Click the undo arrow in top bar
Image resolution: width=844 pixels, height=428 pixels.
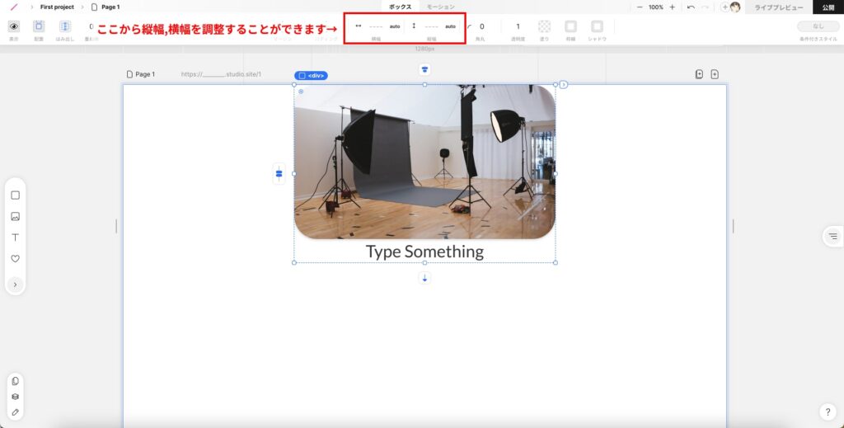(x=691, y=7)
